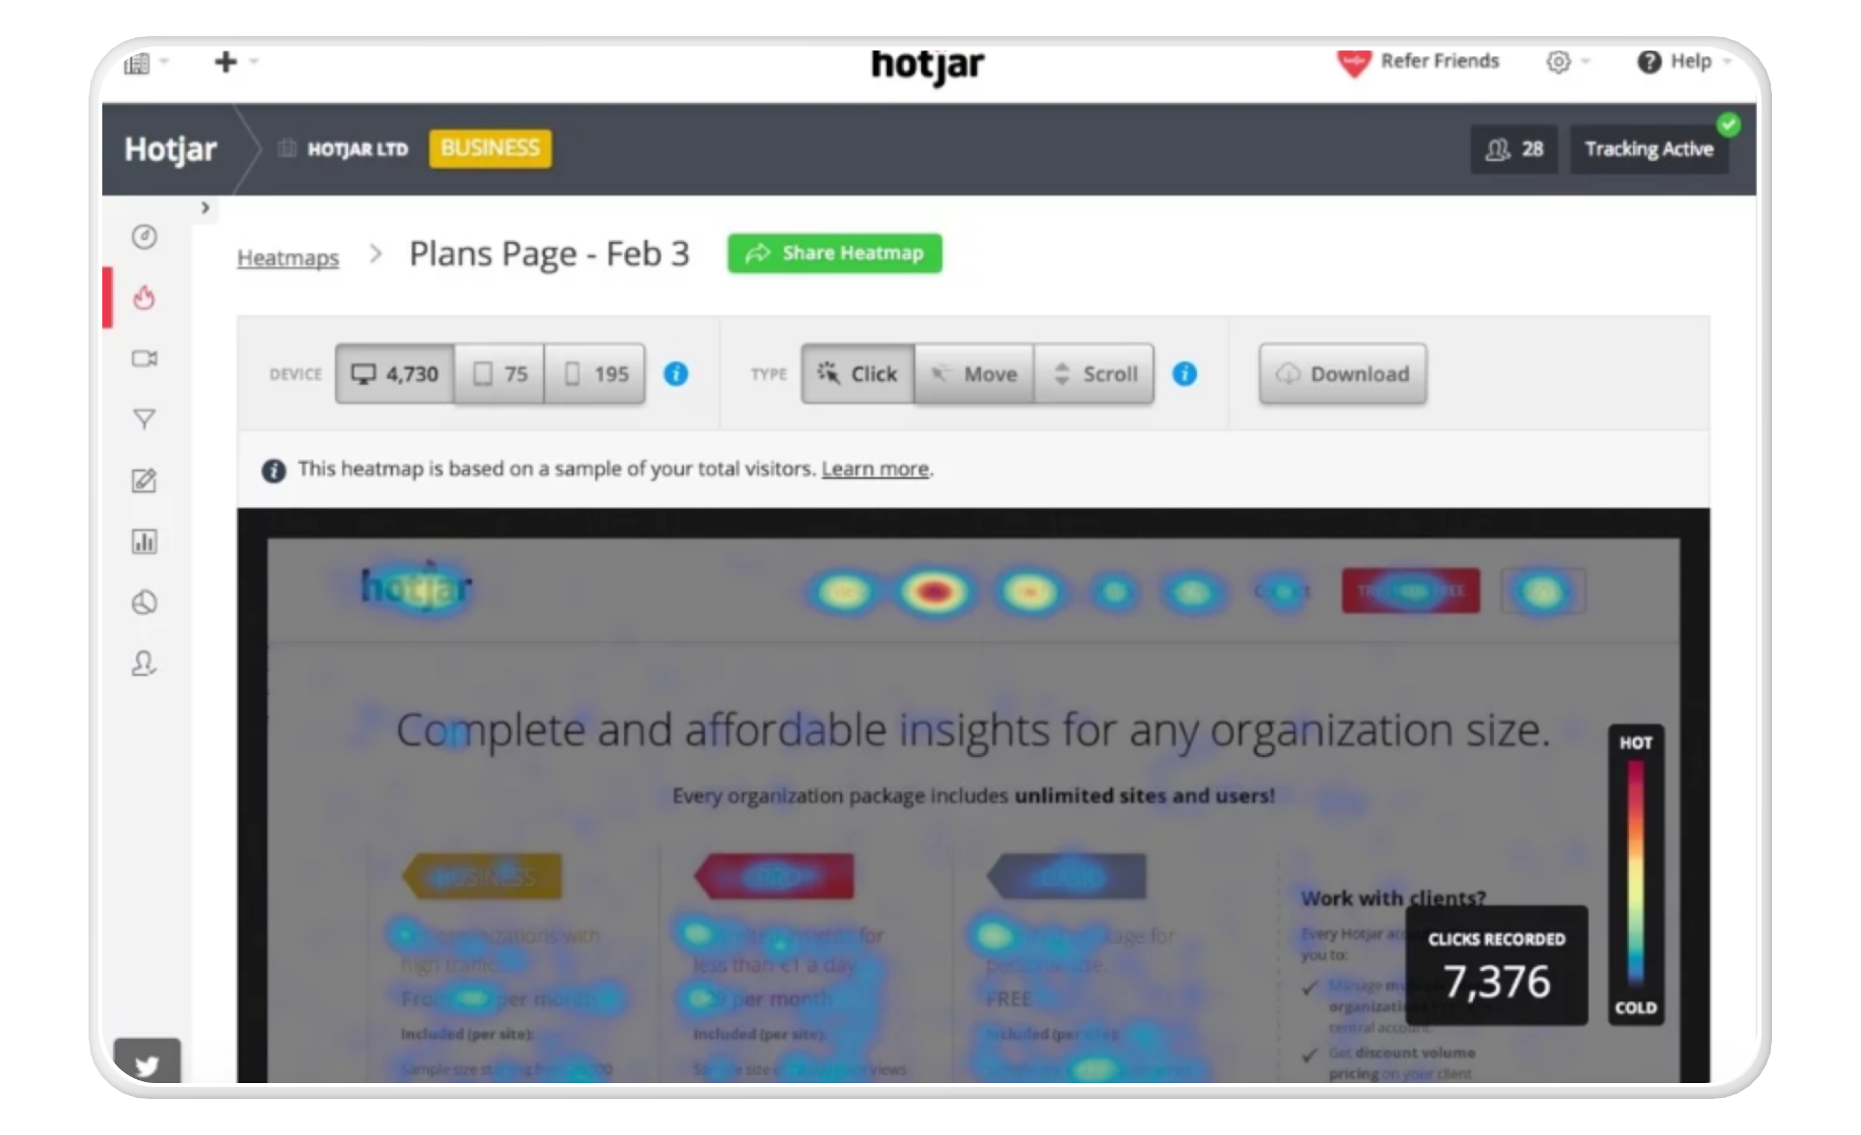Click Share Heatmap button
Screen dimensions: 1861x1135
(x=836, y=253)
